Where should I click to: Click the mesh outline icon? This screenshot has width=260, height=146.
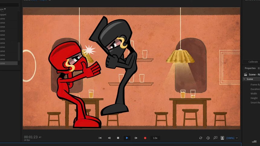tap(208, 138)
